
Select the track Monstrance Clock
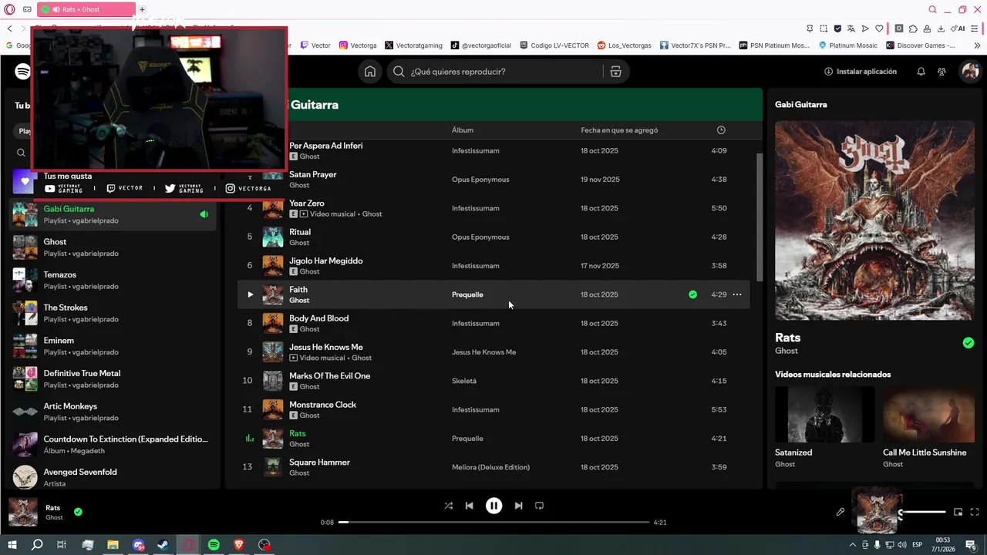322,405
